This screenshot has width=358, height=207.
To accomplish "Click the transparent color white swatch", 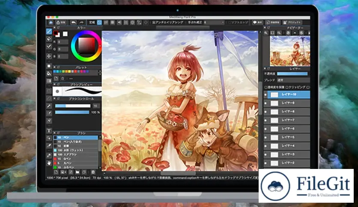I will [x=65, y=34].
